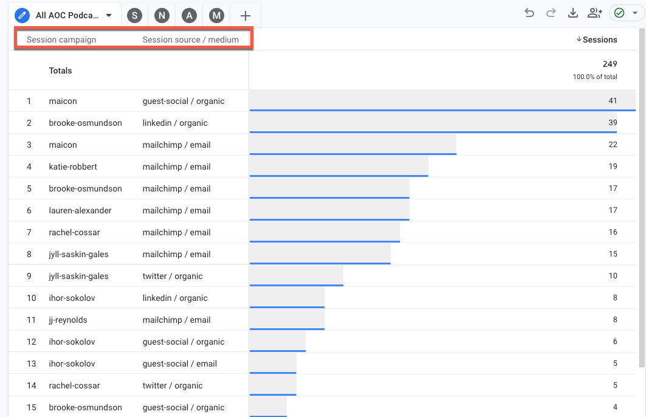Screen dimensions: 646x417
Task: Click the Session campaign column header
Action: pos(61,40)
